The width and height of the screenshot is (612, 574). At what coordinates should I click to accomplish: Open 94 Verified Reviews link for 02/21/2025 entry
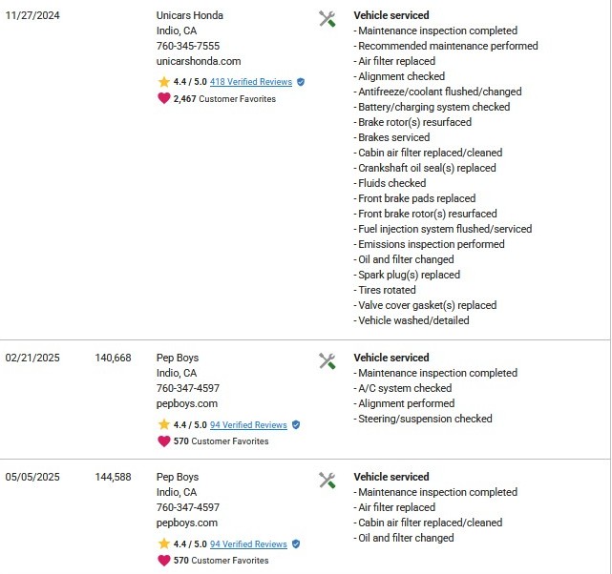point(248,424)
